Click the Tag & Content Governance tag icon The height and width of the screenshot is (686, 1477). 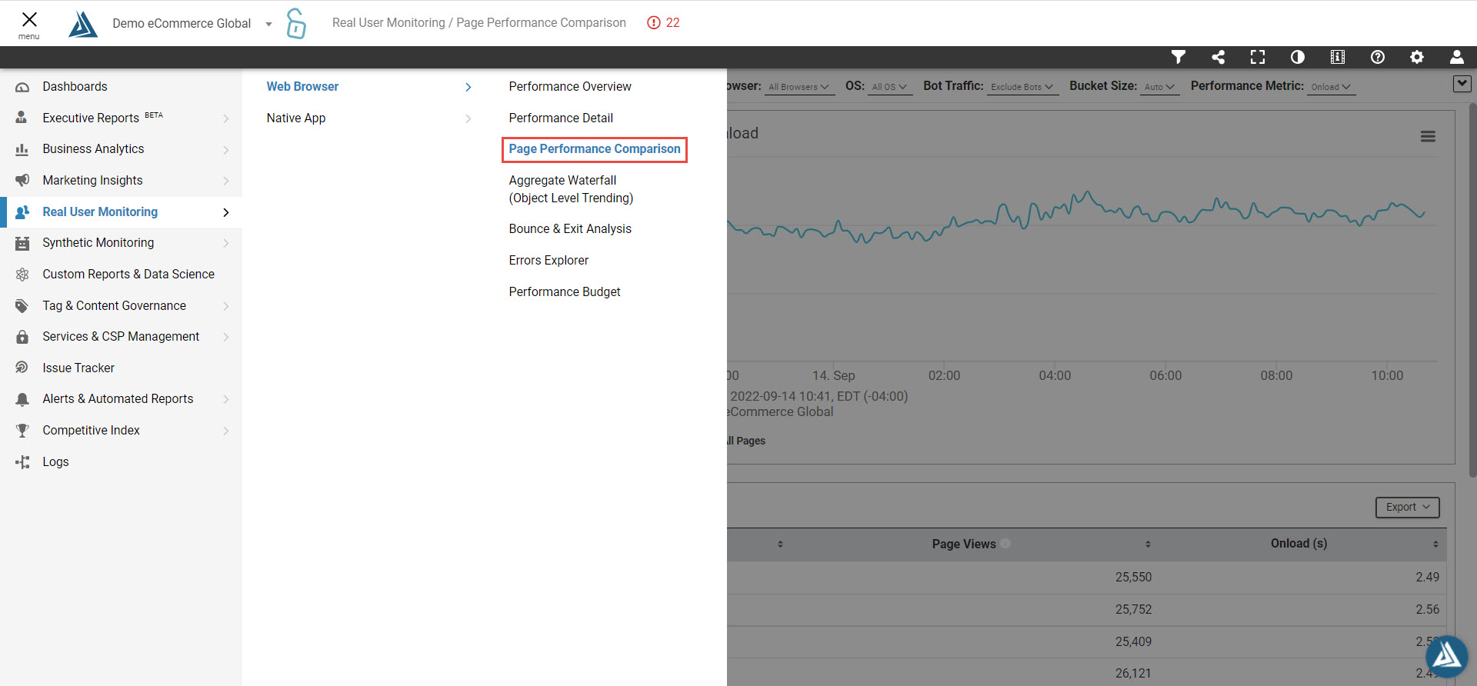tap(22, 305)
